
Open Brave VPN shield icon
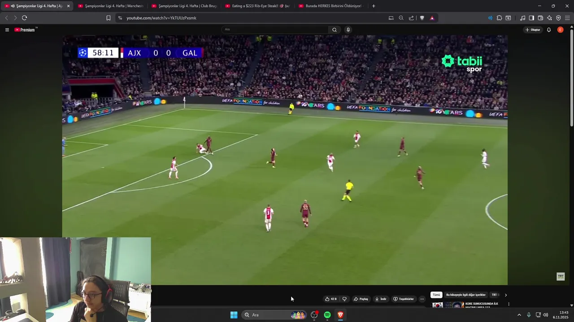(x=558, y=18)
